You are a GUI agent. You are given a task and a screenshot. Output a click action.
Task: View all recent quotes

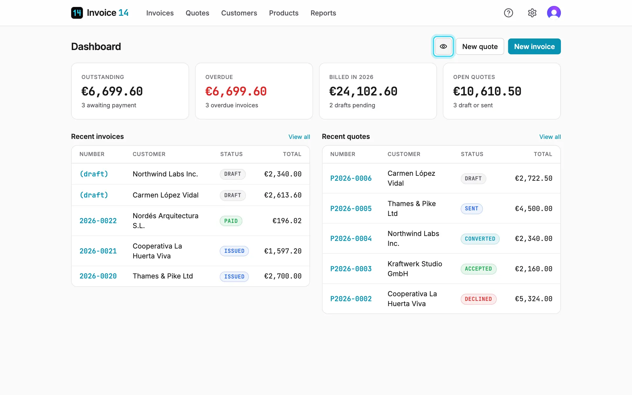point(550,137)
